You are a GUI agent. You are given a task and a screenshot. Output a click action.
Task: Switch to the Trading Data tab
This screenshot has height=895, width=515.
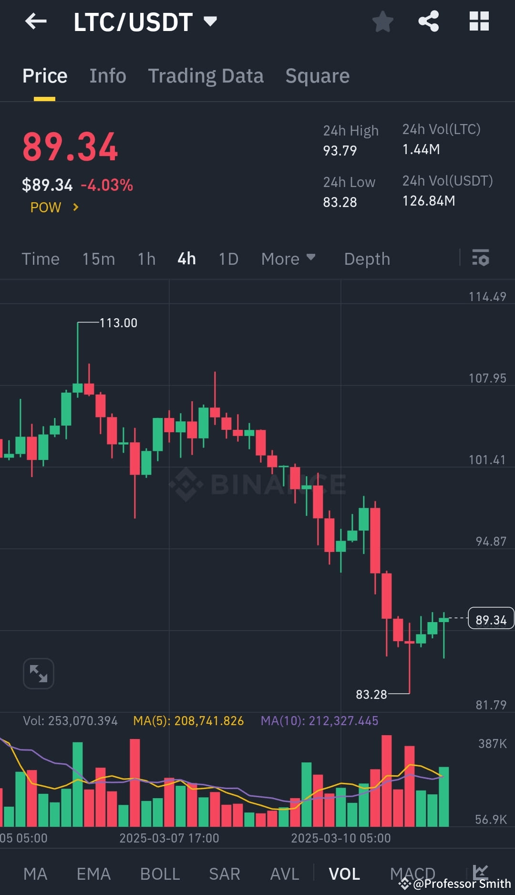pos(206,75)
